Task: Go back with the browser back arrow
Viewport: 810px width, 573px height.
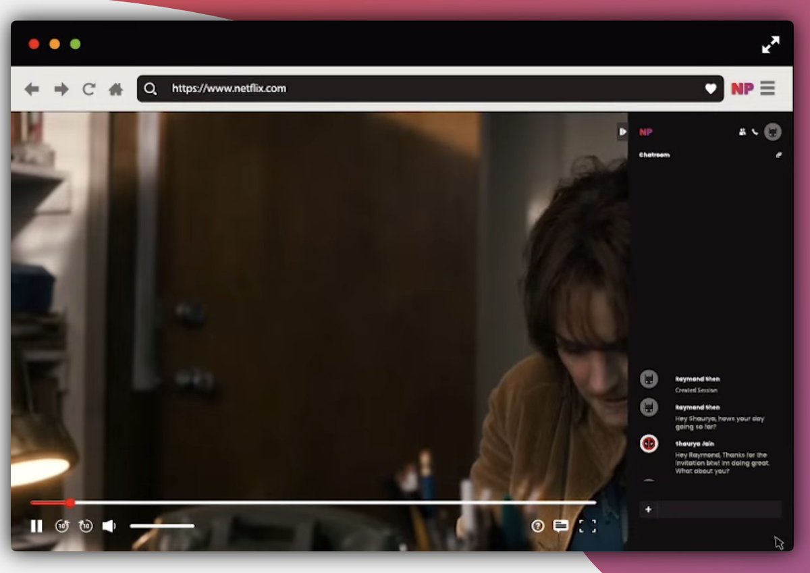Action: (32, 88)
